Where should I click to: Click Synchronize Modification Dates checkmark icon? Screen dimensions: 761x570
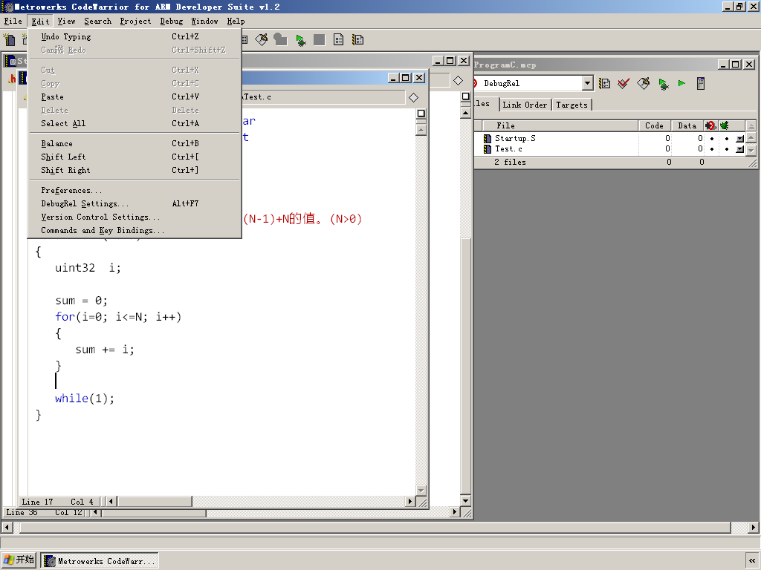(x=624, y=83)
